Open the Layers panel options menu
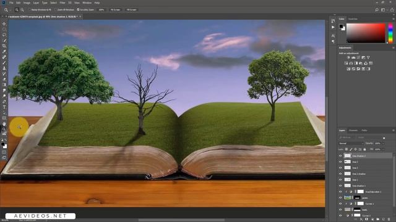The image size is (396, 222). tap(394, 130)
